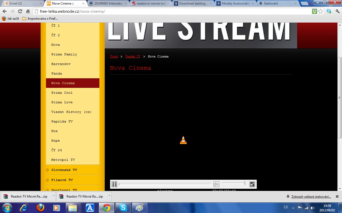
Task: Close the downloads bar
Action: coord(337,196)
